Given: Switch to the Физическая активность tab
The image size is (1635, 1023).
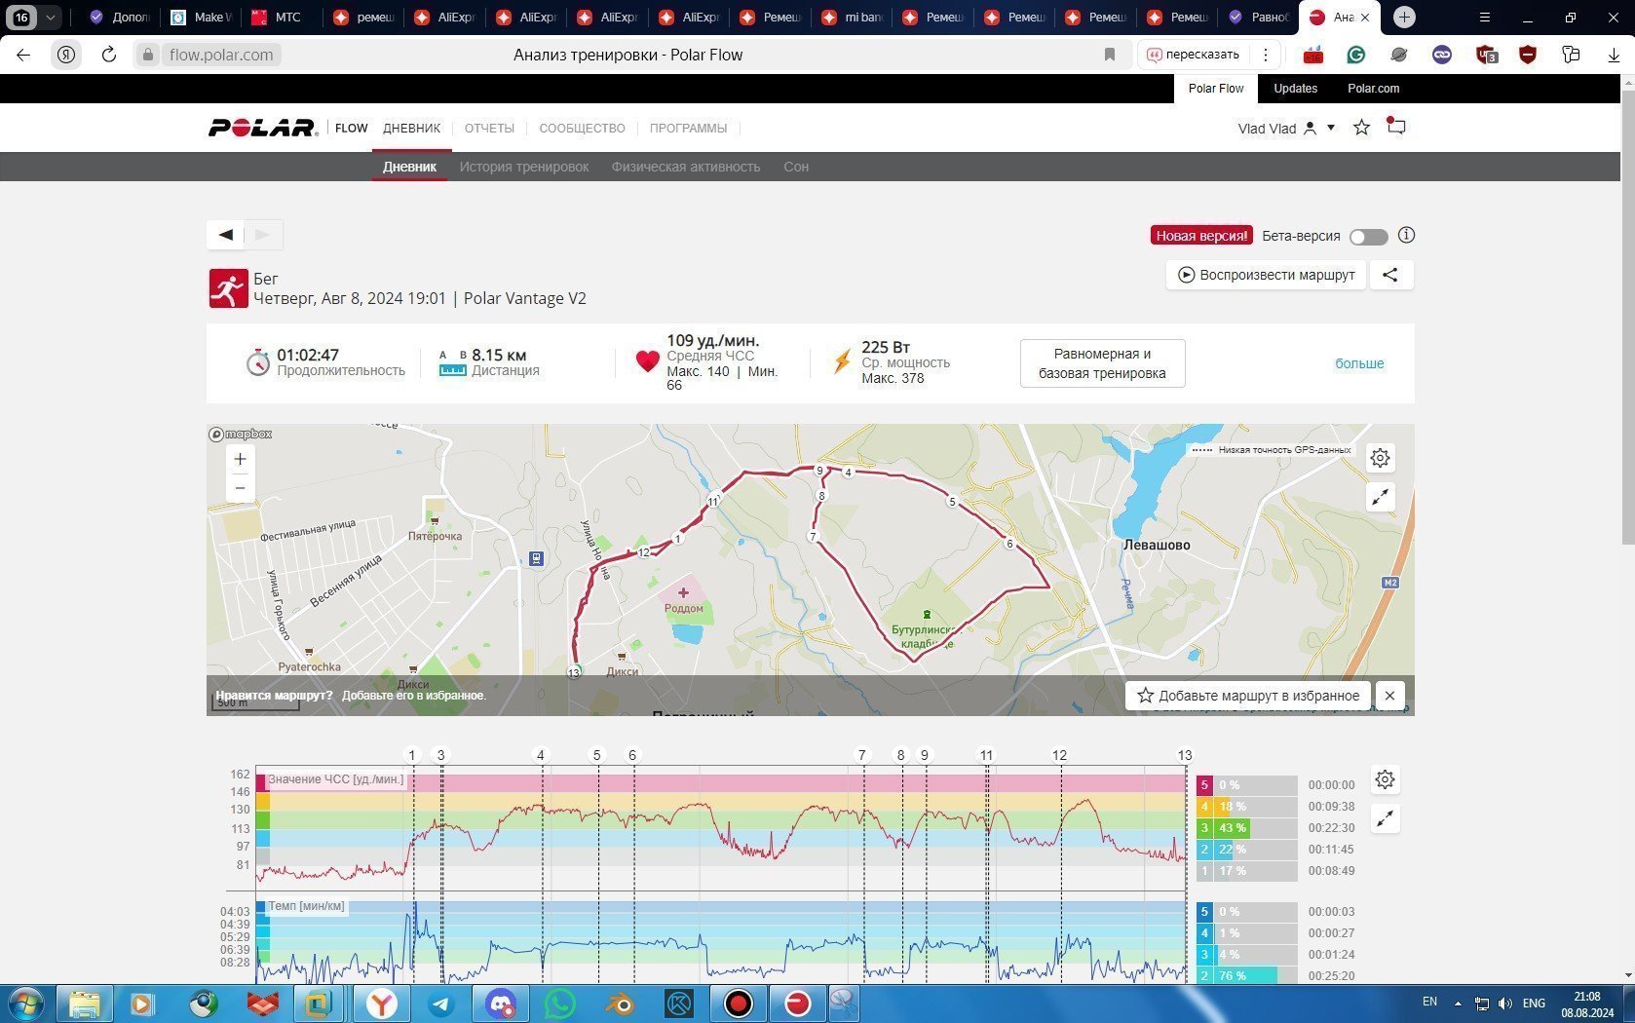Looking at the screenshot, I should 686,167.
